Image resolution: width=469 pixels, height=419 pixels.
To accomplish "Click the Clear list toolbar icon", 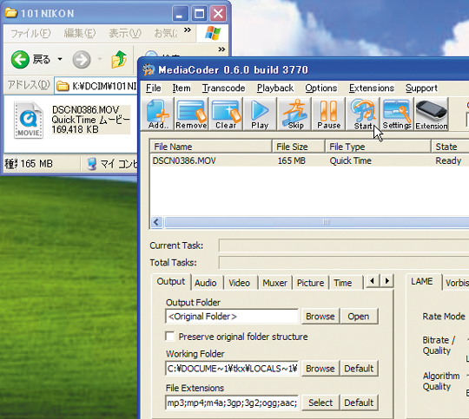I will [226, 114].
